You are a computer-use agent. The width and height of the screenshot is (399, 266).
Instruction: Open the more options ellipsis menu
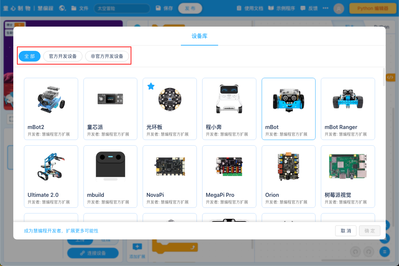[x=325, y=8]
